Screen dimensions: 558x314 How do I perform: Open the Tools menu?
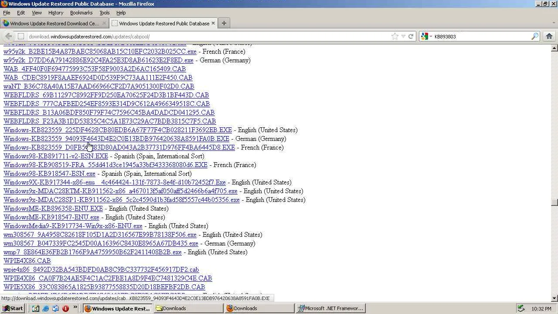click(x=105, y=13)
